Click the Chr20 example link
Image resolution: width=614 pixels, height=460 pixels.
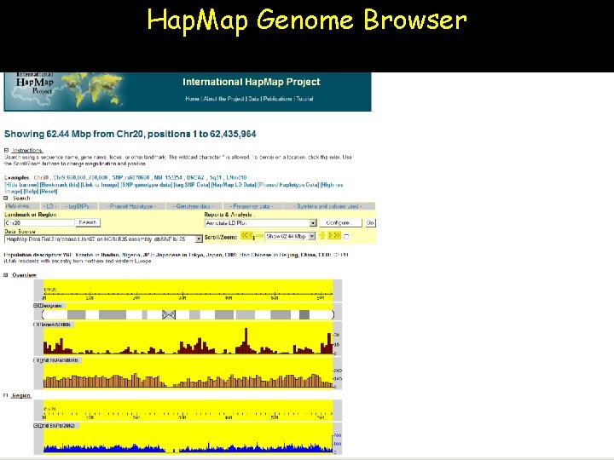pos(41,177)
